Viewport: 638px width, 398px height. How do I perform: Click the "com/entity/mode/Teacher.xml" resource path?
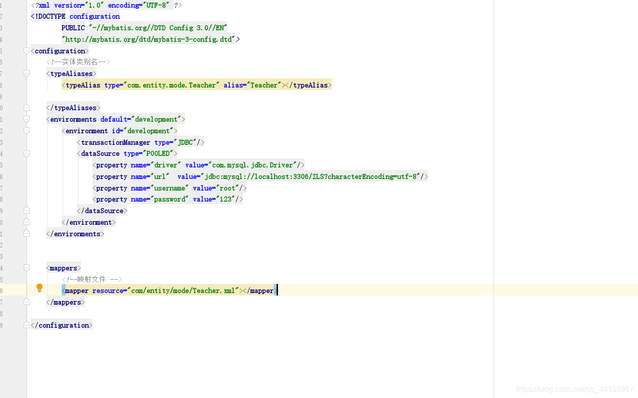tap(183, 291)
